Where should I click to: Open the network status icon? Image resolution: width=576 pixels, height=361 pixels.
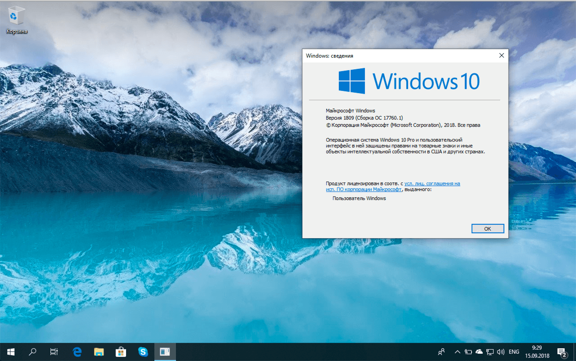pyautogui.click(x=490, y=352)
